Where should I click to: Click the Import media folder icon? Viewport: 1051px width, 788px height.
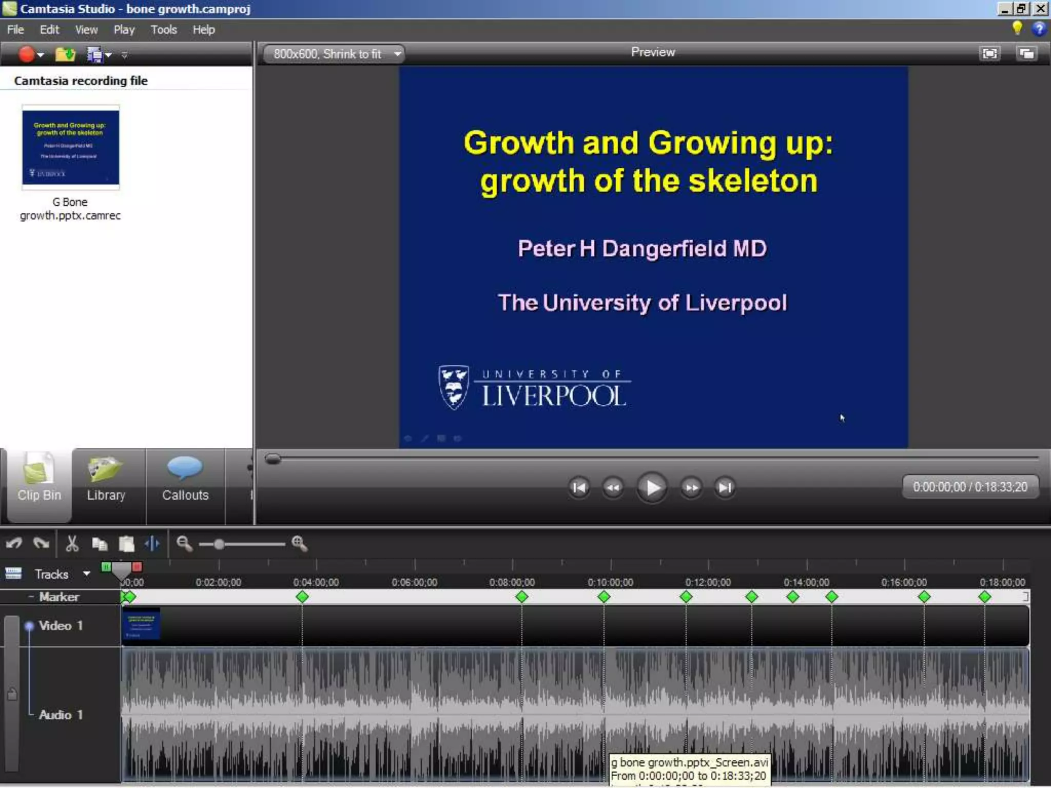(x=65, y=54)
